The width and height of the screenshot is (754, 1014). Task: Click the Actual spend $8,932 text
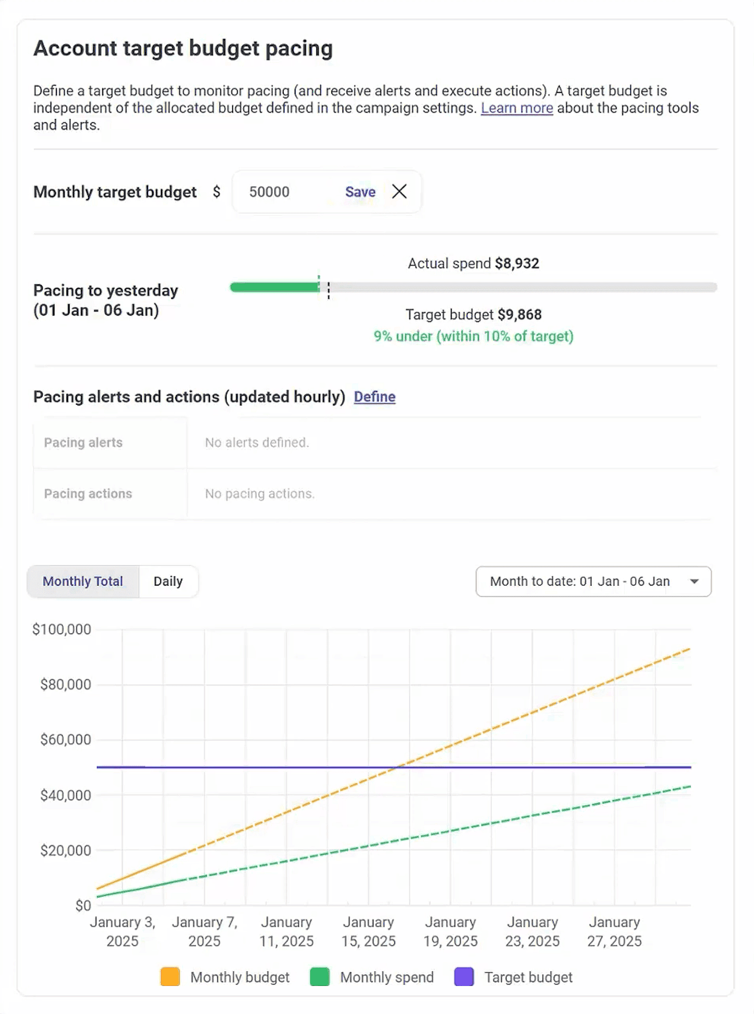(x=473, y=263)
